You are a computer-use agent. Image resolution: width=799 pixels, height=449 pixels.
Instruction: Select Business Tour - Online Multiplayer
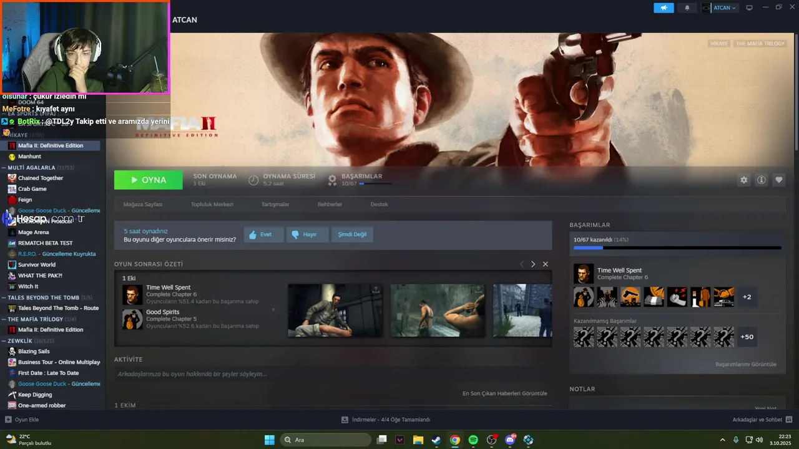(59, 362)
